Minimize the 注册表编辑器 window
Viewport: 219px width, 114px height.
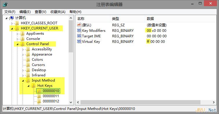pos(192,4)
